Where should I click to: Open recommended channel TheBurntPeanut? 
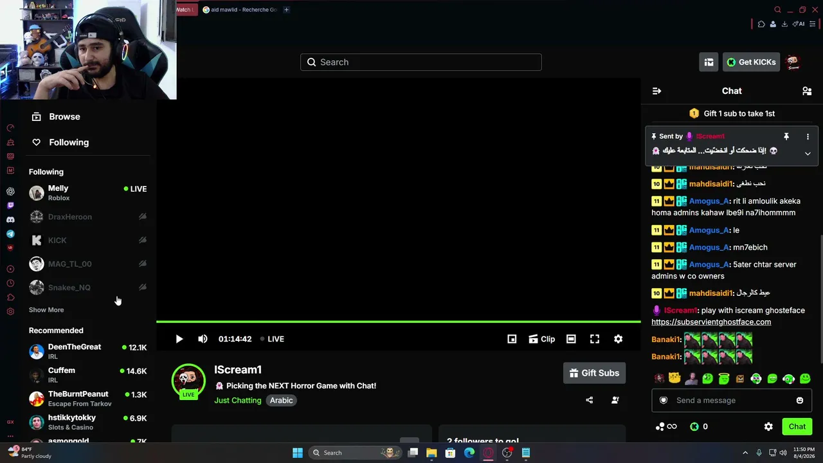click(87, 399)
